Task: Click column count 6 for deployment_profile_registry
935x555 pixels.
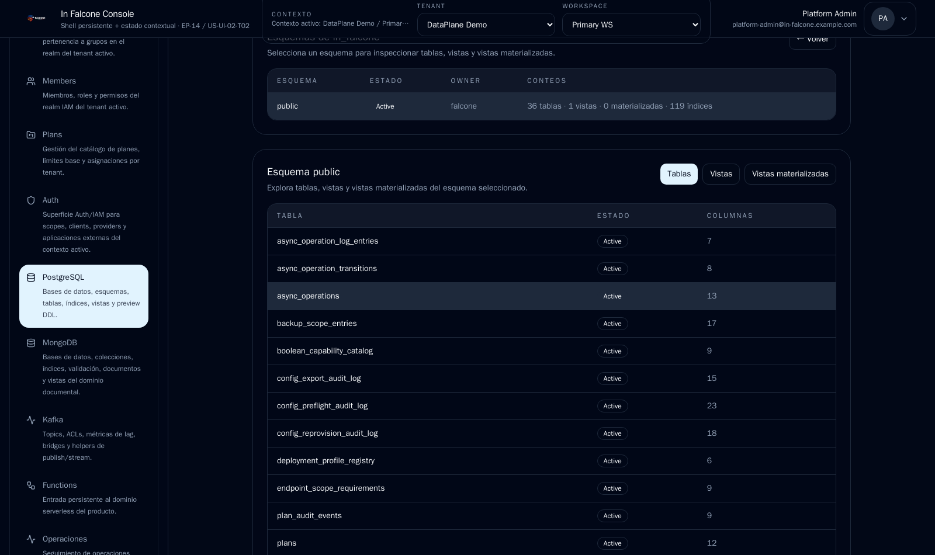Action: pos(709,461)
